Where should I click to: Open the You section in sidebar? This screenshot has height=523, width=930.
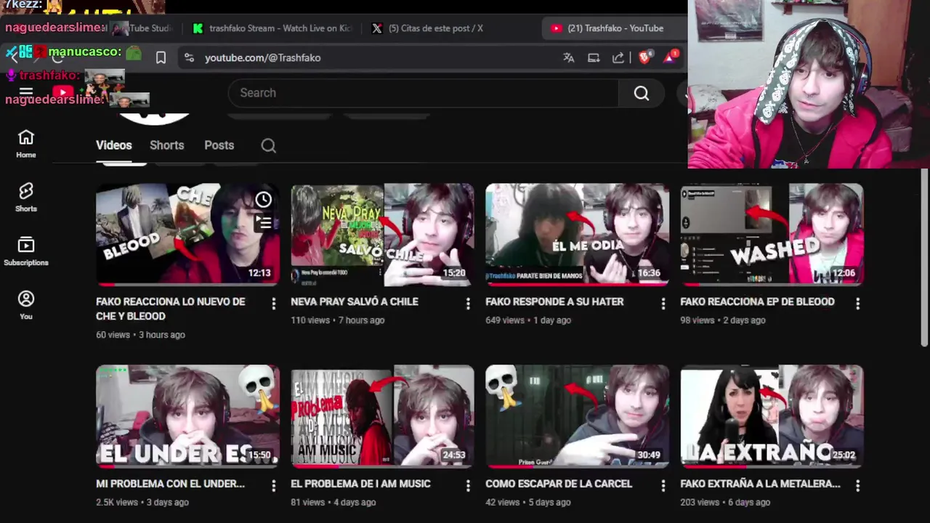click(26, 305)
